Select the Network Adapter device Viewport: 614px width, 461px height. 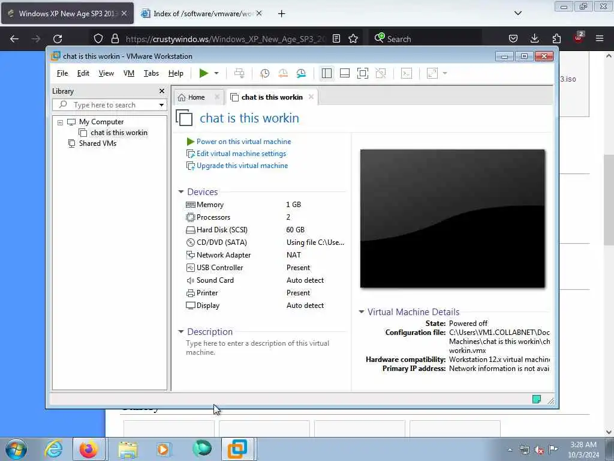[x=265, y=255]
